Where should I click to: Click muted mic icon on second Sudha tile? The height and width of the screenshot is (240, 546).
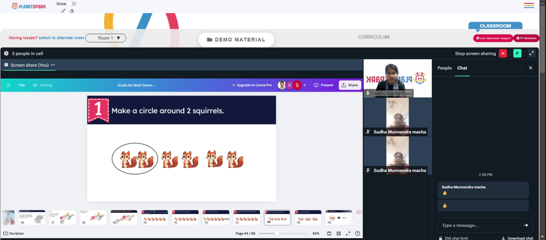[367, 170]
